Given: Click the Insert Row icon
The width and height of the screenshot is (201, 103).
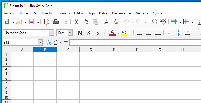Looking at the screenshot, I should click(x=174, y=22).
